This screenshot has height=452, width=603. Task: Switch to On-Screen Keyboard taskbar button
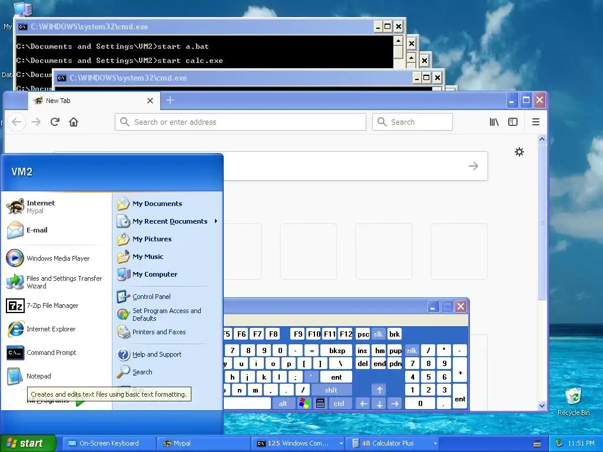click(x=109, y=443)
